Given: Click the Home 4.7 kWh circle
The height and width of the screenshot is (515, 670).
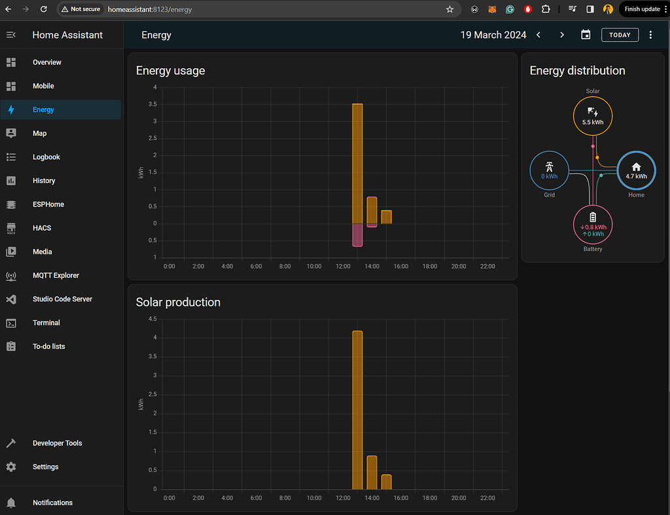Looking at the screenshot, I should [x=636, y=170].
